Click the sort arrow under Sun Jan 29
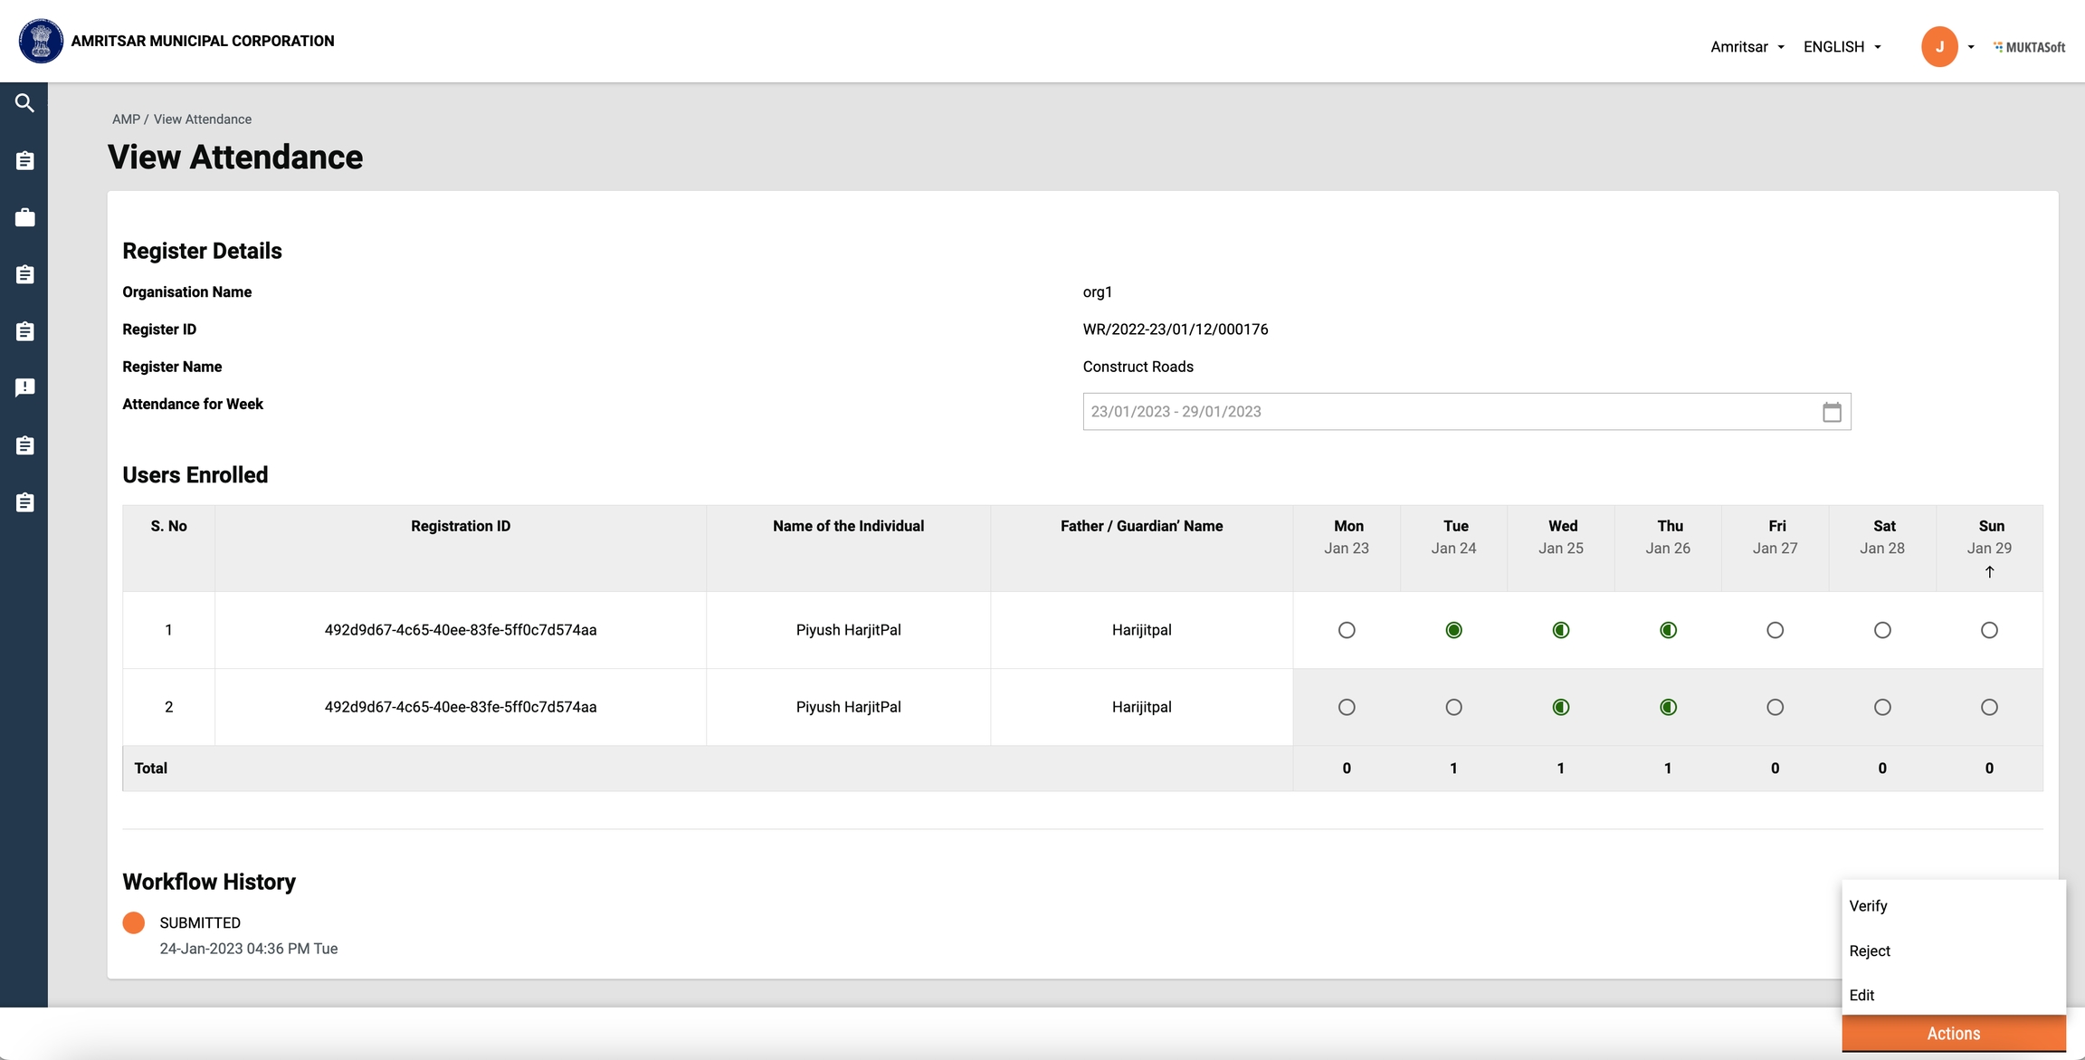 [1989, 572]
